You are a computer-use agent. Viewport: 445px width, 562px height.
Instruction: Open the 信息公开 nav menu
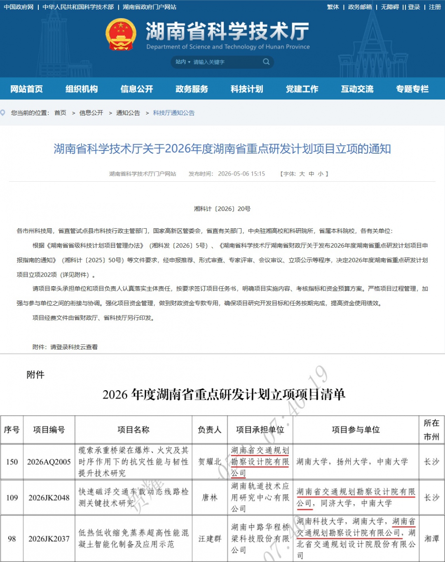tap(137, 89)
